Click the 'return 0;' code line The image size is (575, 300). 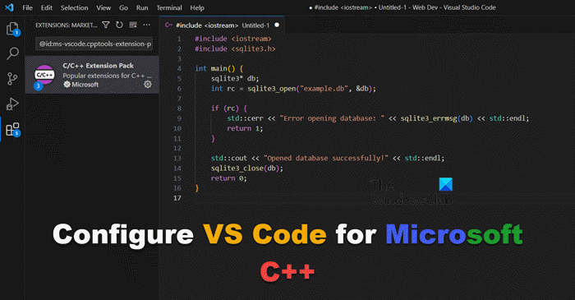pos(229,178)
